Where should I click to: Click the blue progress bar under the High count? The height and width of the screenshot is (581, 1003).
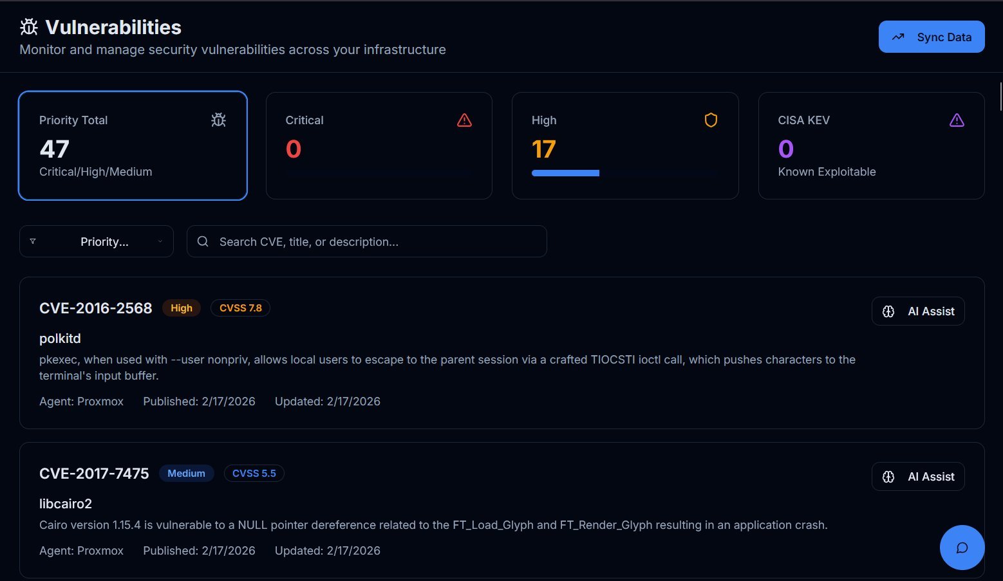tap(565, 172)
